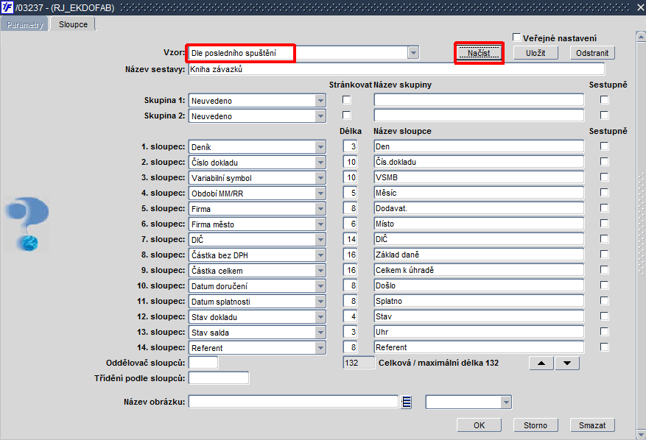
Task: Close the window with the X button
Action: tap(641, 7)
